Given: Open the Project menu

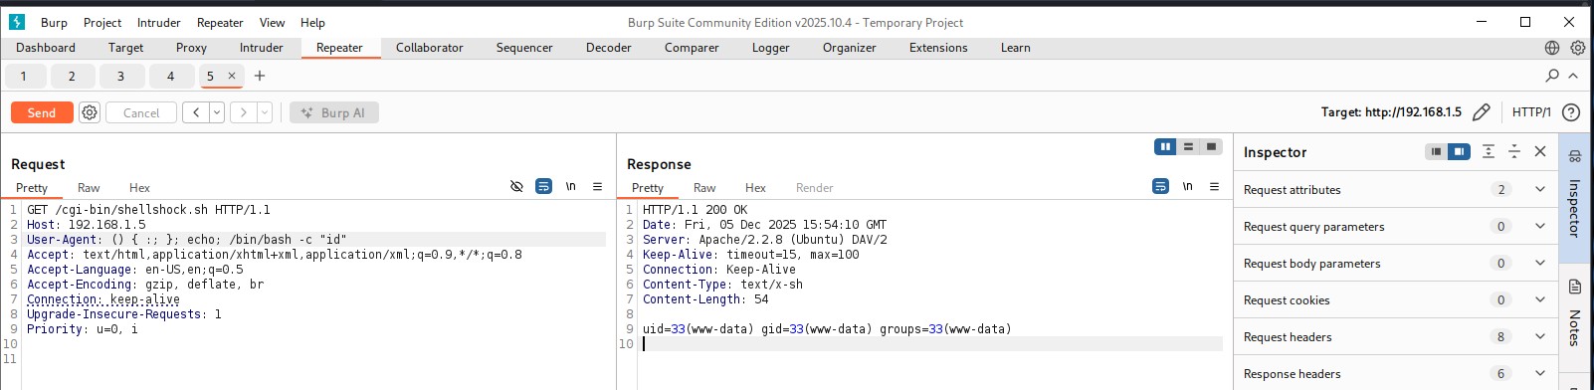Looking at the screenshot, I should pyautogui.click(x=102, y=22).
